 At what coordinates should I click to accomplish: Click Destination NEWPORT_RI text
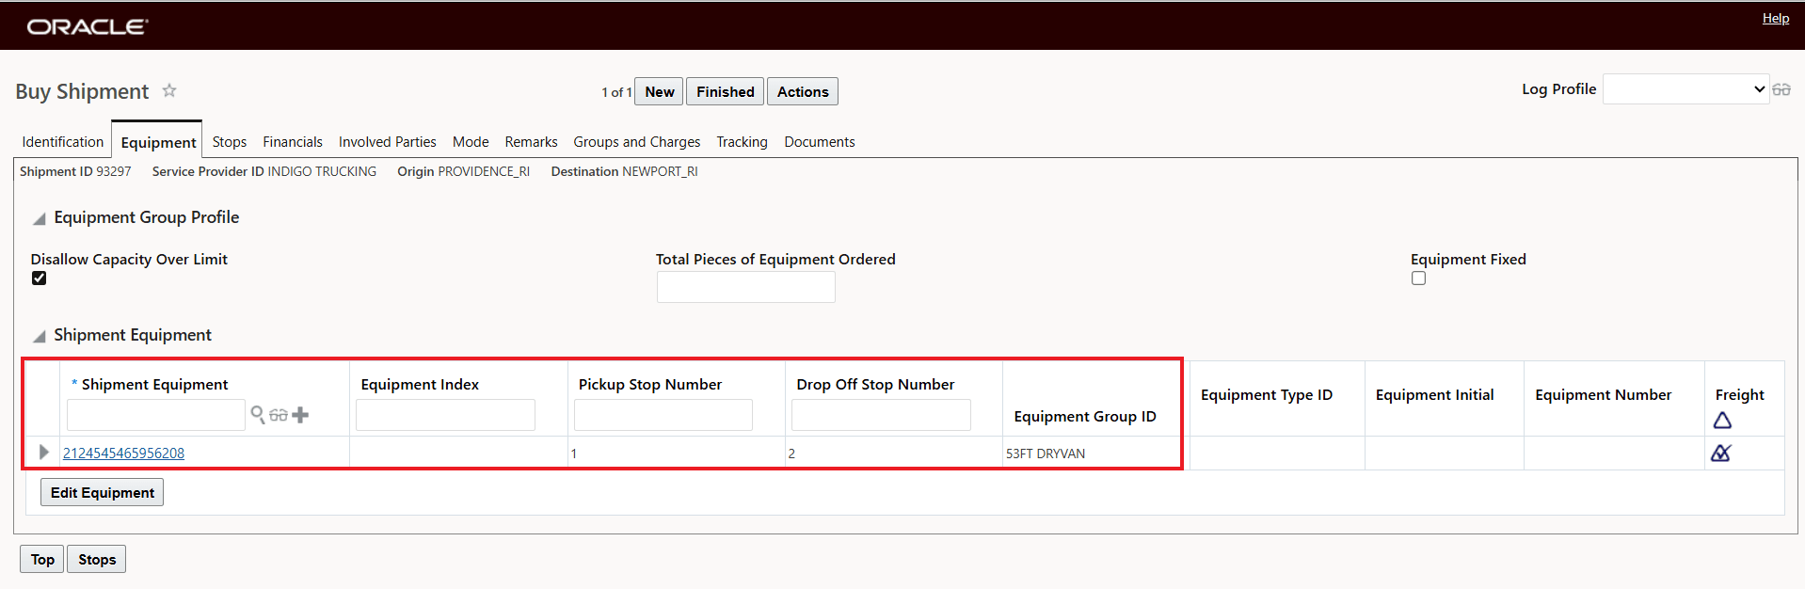[625, 171]
